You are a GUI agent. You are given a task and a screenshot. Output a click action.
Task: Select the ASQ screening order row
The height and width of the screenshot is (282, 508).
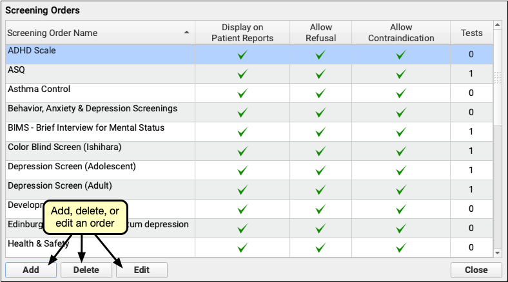pos(97,71)
